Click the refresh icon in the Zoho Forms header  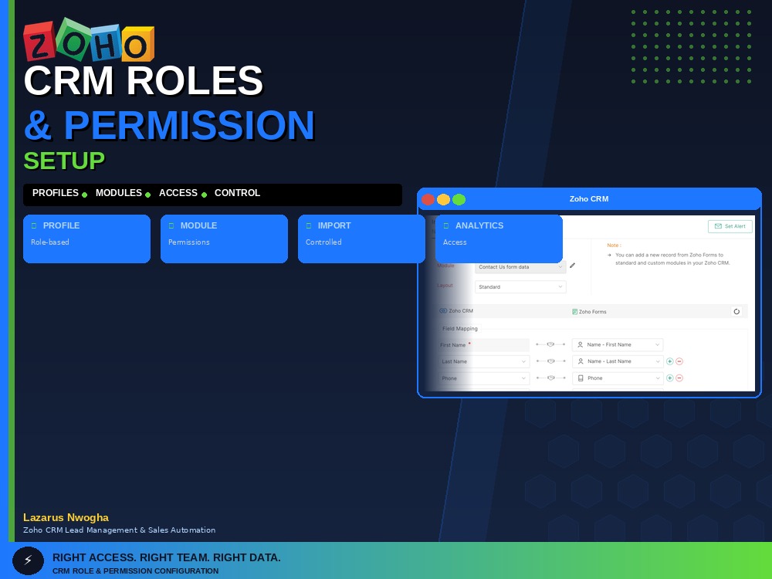(736, 311)
